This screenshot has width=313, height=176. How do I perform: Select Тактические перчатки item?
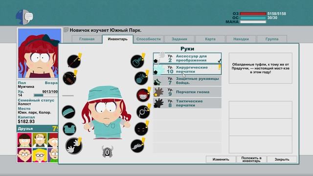[187, 103]
